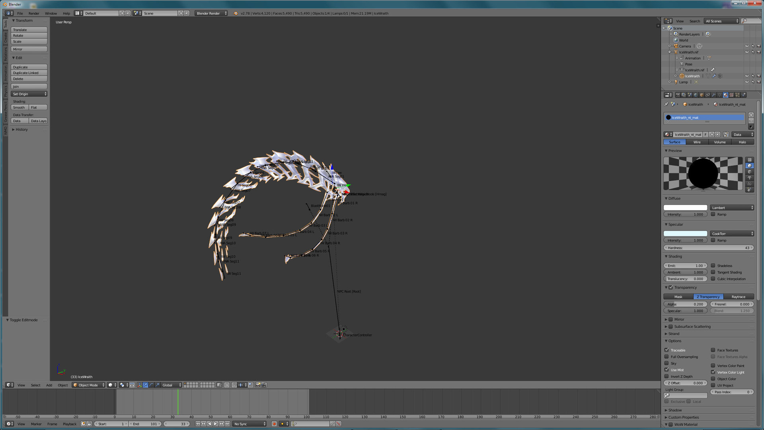Open the Physics properties tab icon
This screenshot has height=430, width=764.
[x=743, y=95]
